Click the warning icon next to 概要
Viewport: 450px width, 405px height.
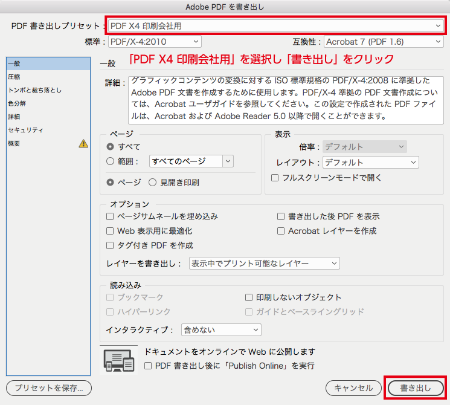click(x=83, y=143)
